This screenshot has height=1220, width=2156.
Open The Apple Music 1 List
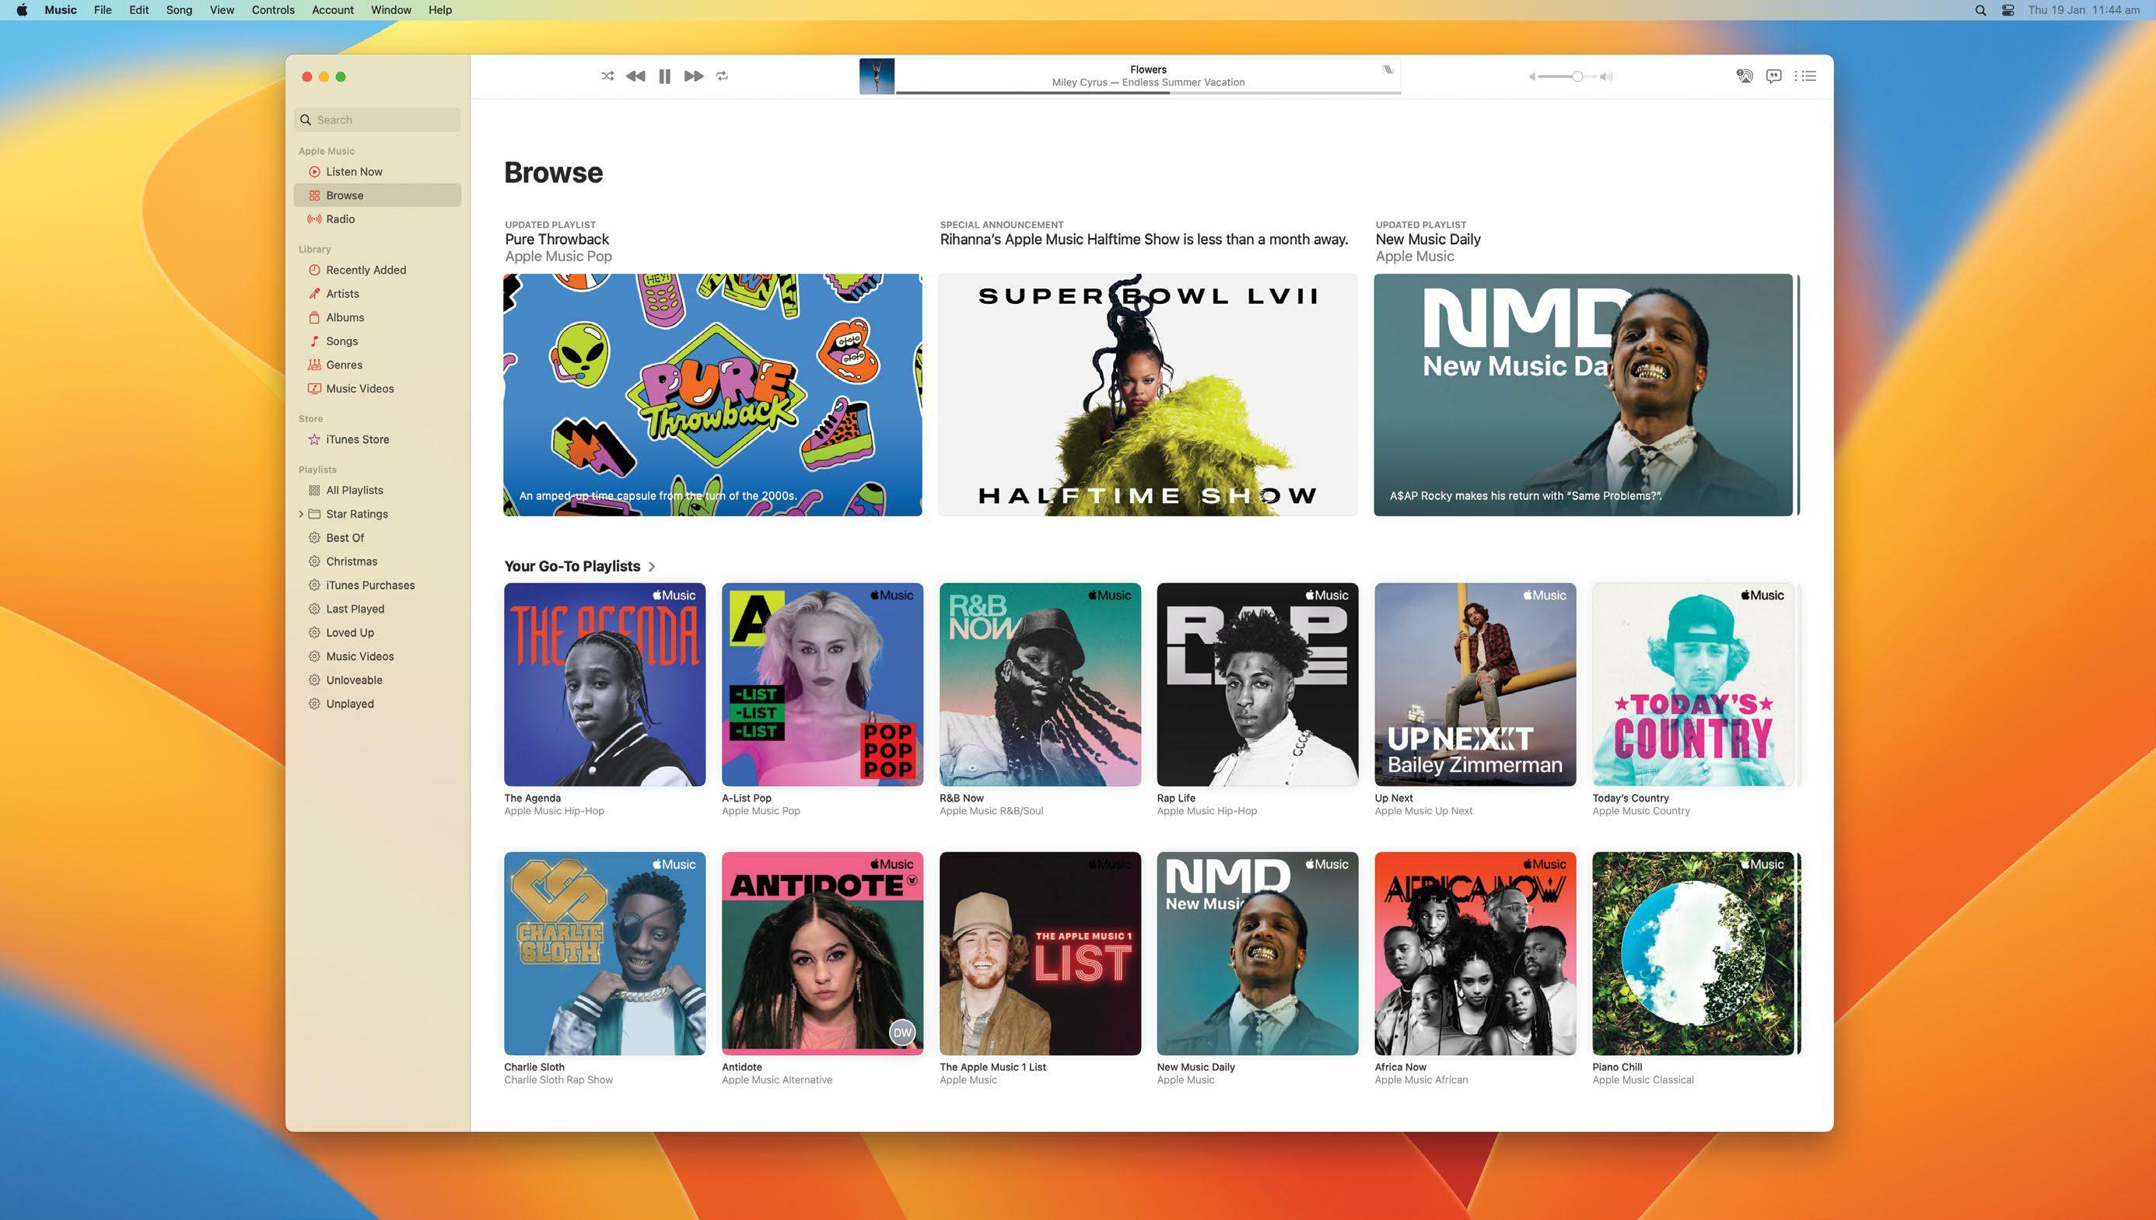1040,953
